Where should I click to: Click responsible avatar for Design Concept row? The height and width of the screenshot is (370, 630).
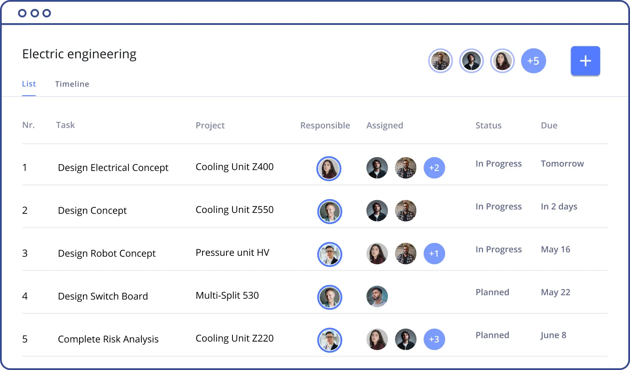tap(330, 211)
